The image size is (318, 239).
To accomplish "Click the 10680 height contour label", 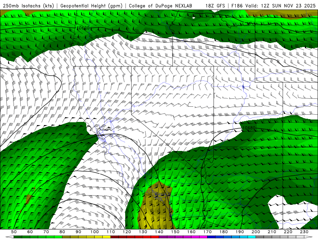I will coord(249,128).
